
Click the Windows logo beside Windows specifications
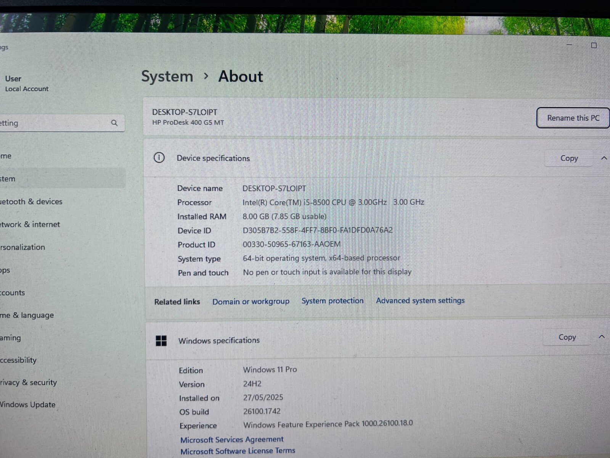[x=161, y=341]
